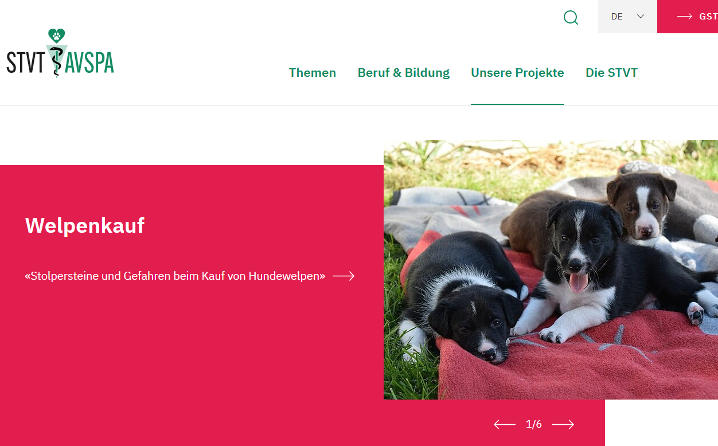Open the search magnifier icon
Image resolution: width=718 pixels, height=446 pixels.
coord(571,17)
